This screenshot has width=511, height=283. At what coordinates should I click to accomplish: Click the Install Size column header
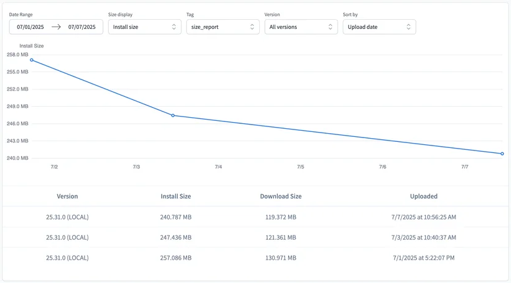[x=176, y=197]
